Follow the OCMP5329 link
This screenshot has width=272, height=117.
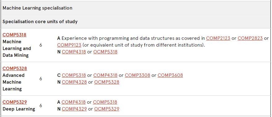point(107,109)
